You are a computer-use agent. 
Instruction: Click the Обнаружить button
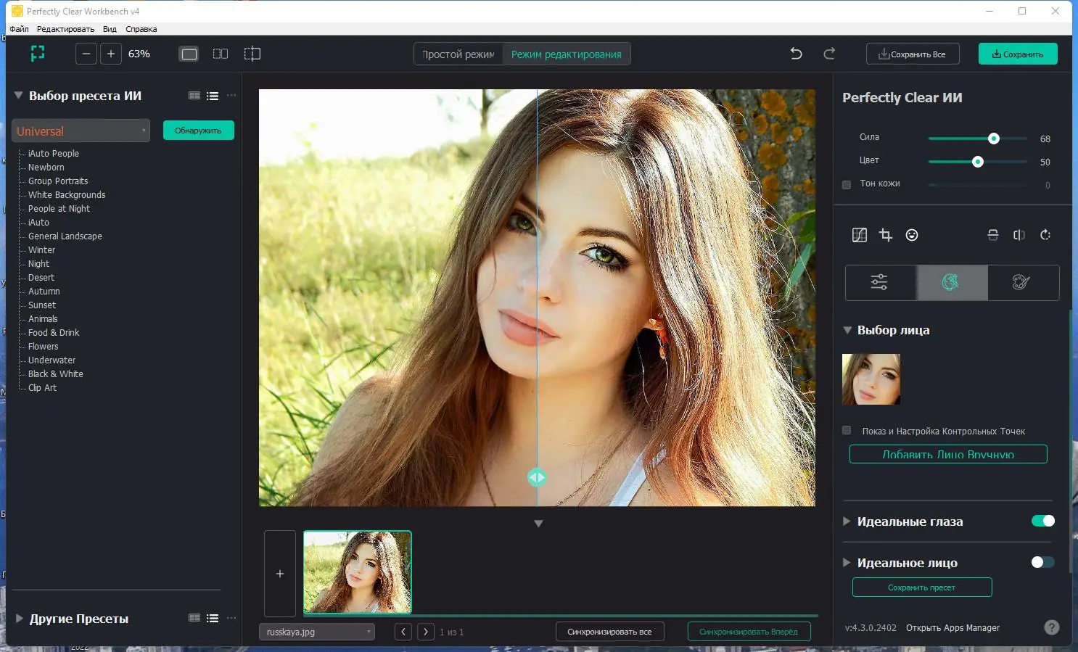[198, 131]
